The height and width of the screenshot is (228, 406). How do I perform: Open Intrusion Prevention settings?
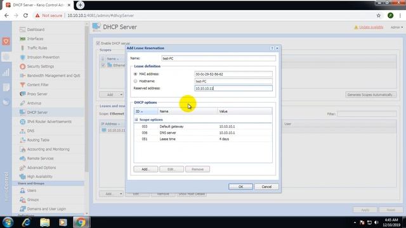[43, 57]
